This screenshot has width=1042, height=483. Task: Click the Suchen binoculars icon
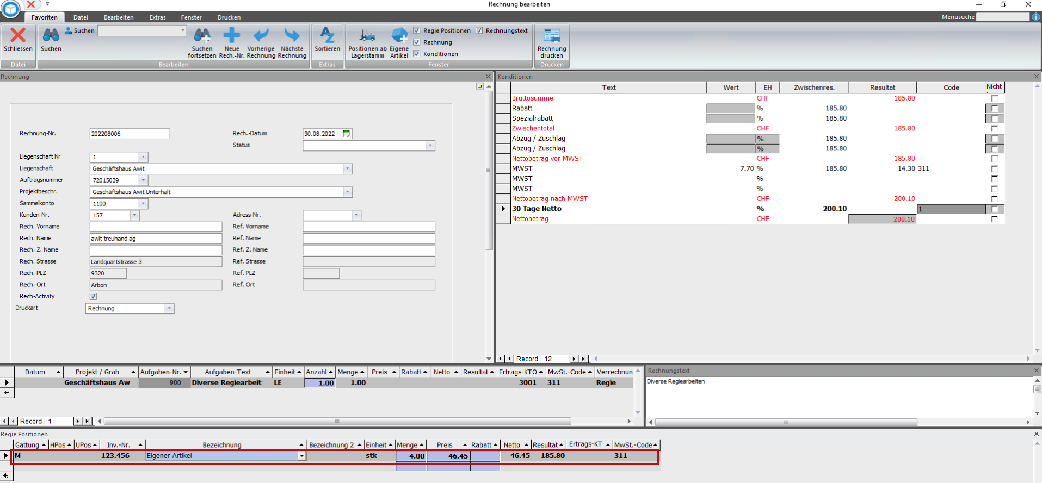[51, 36]
